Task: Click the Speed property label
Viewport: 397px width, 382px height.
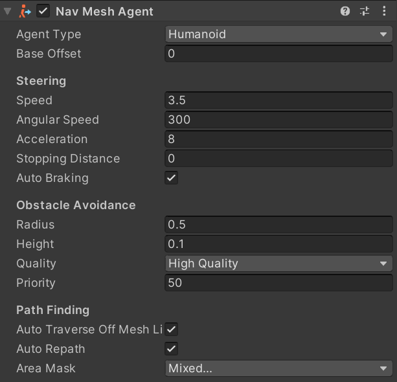Action: [34, 100]
